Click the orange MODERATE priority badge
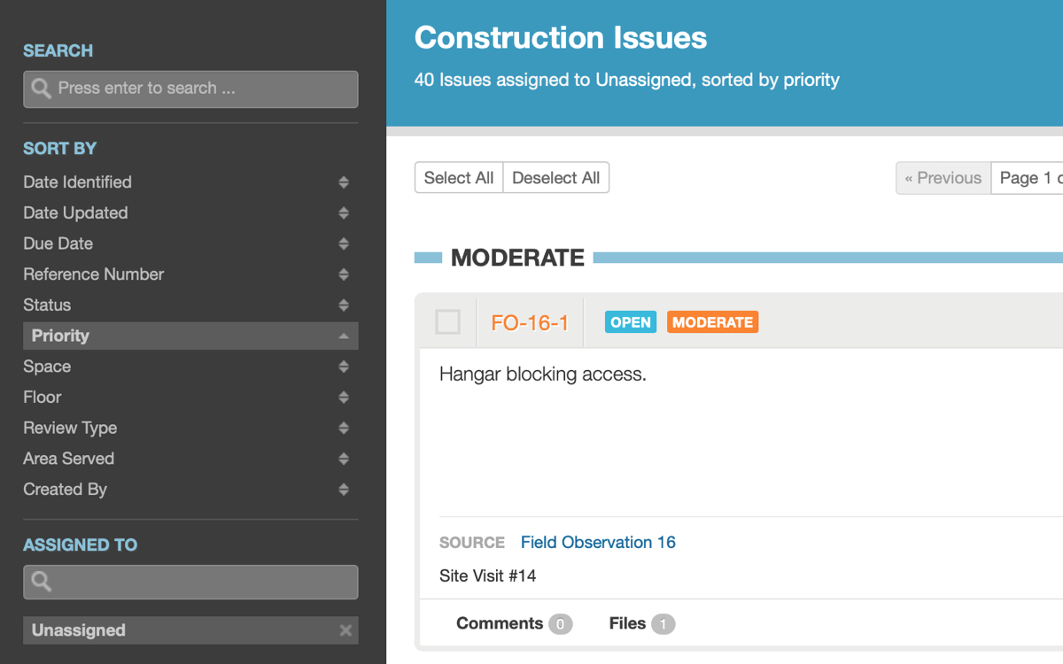This screenshot has width=1063, height=664. click(x=713, y=322)
